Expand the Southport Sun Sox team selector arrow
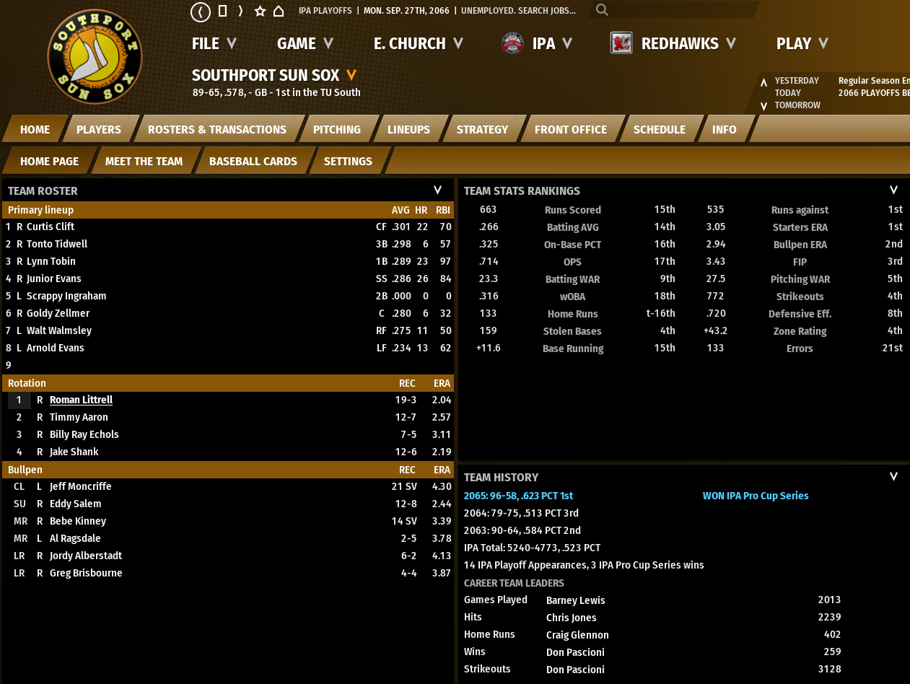Screen dimensions: 910x684 coord(351,75)
